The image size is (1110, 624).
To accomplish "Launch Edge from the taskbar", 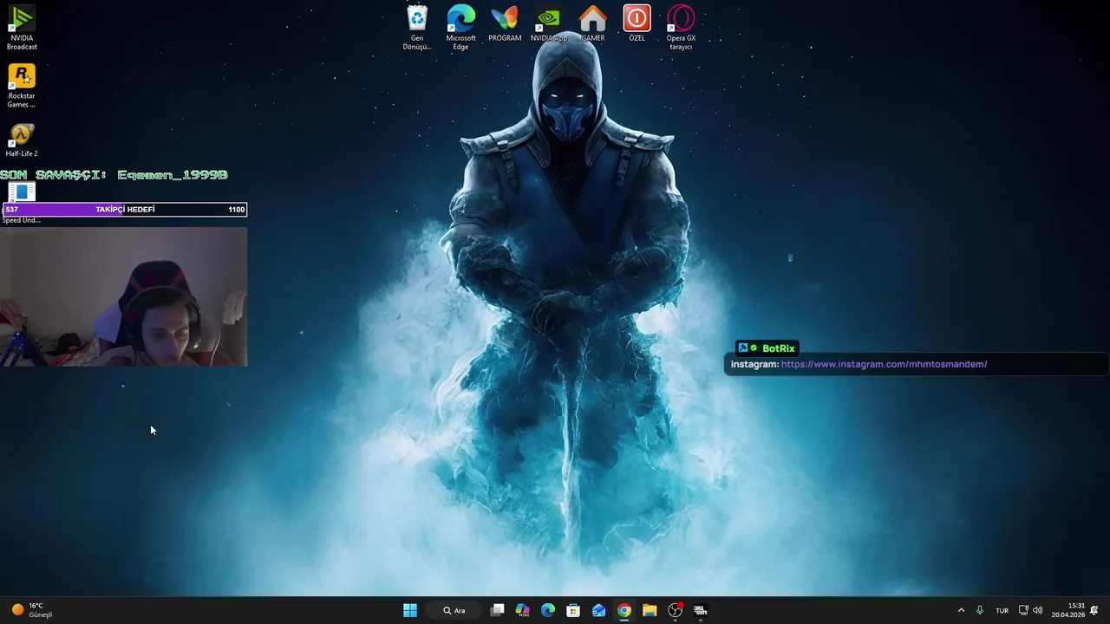I will pyautogui.click(x=548, y=610).
